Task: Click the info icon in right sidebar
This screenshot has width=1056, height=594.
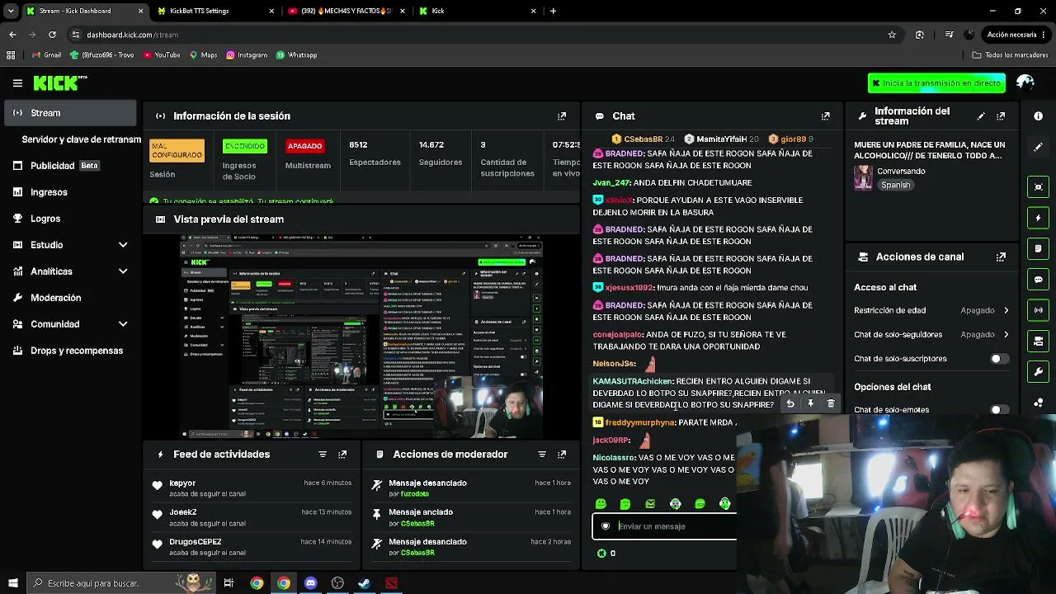Action: click(x=1039, y=116)
